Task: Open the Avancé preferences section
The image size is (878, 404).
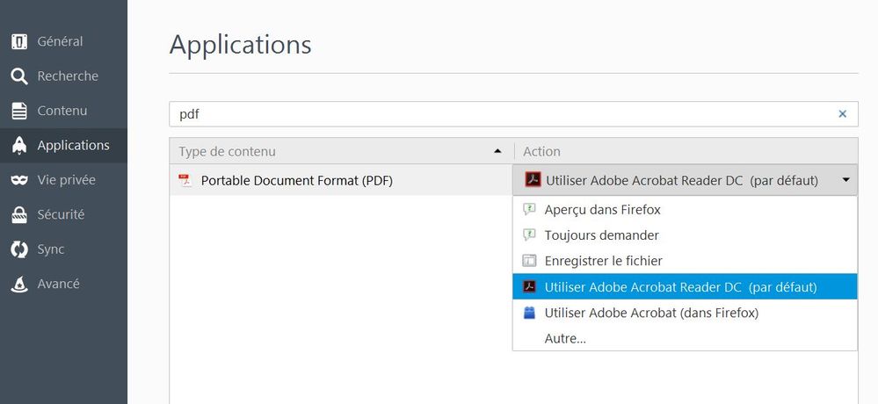Action: point(63,285)
